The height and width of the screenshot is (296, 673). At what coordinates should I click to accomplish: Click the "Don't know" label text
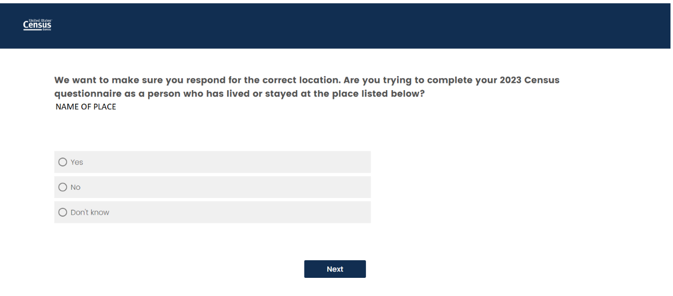click(x=90, y=212)
